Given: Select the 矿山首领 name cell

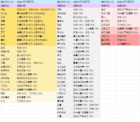Looking at the screenshot, I should click(x=8, y=82).
